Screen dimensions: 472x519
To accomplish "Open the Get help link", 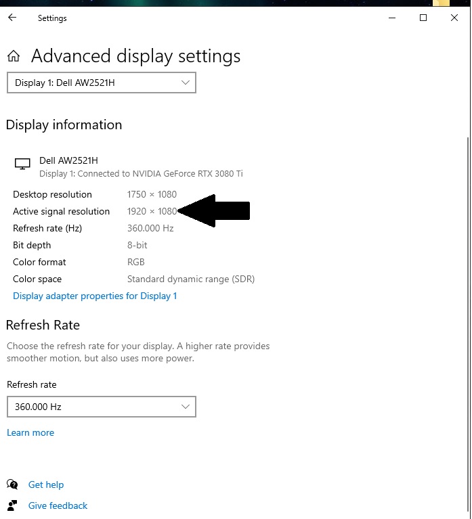I will 46,484.
